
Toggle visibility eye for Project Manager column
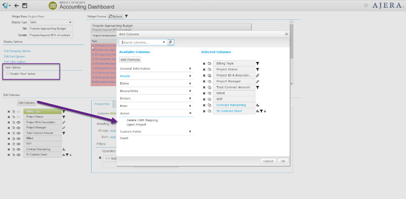tap(19, 127)
